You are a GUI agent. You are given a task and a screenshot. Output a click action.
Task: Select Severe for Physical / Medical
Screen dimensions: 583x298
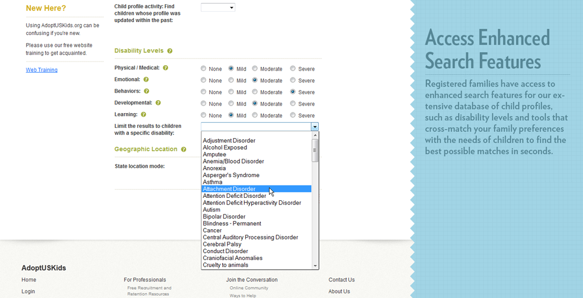click(x=293, y=69)
